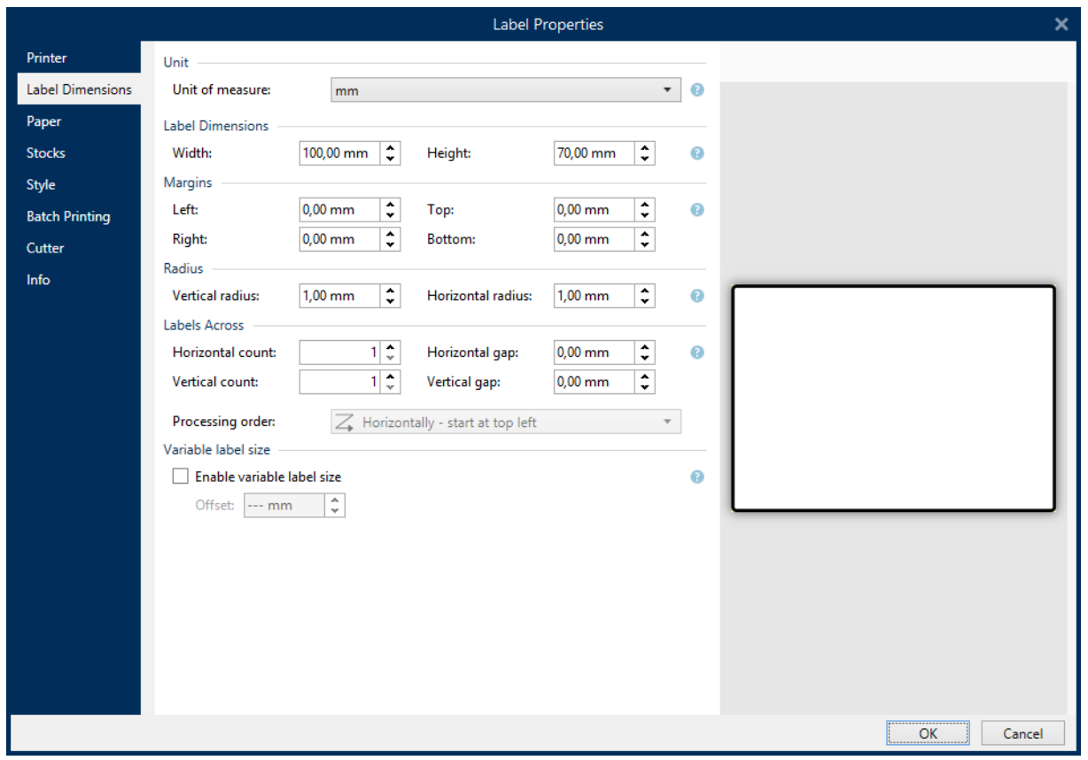Click help icon for variable label size
1088x760 pixels.
click(697, 477)
